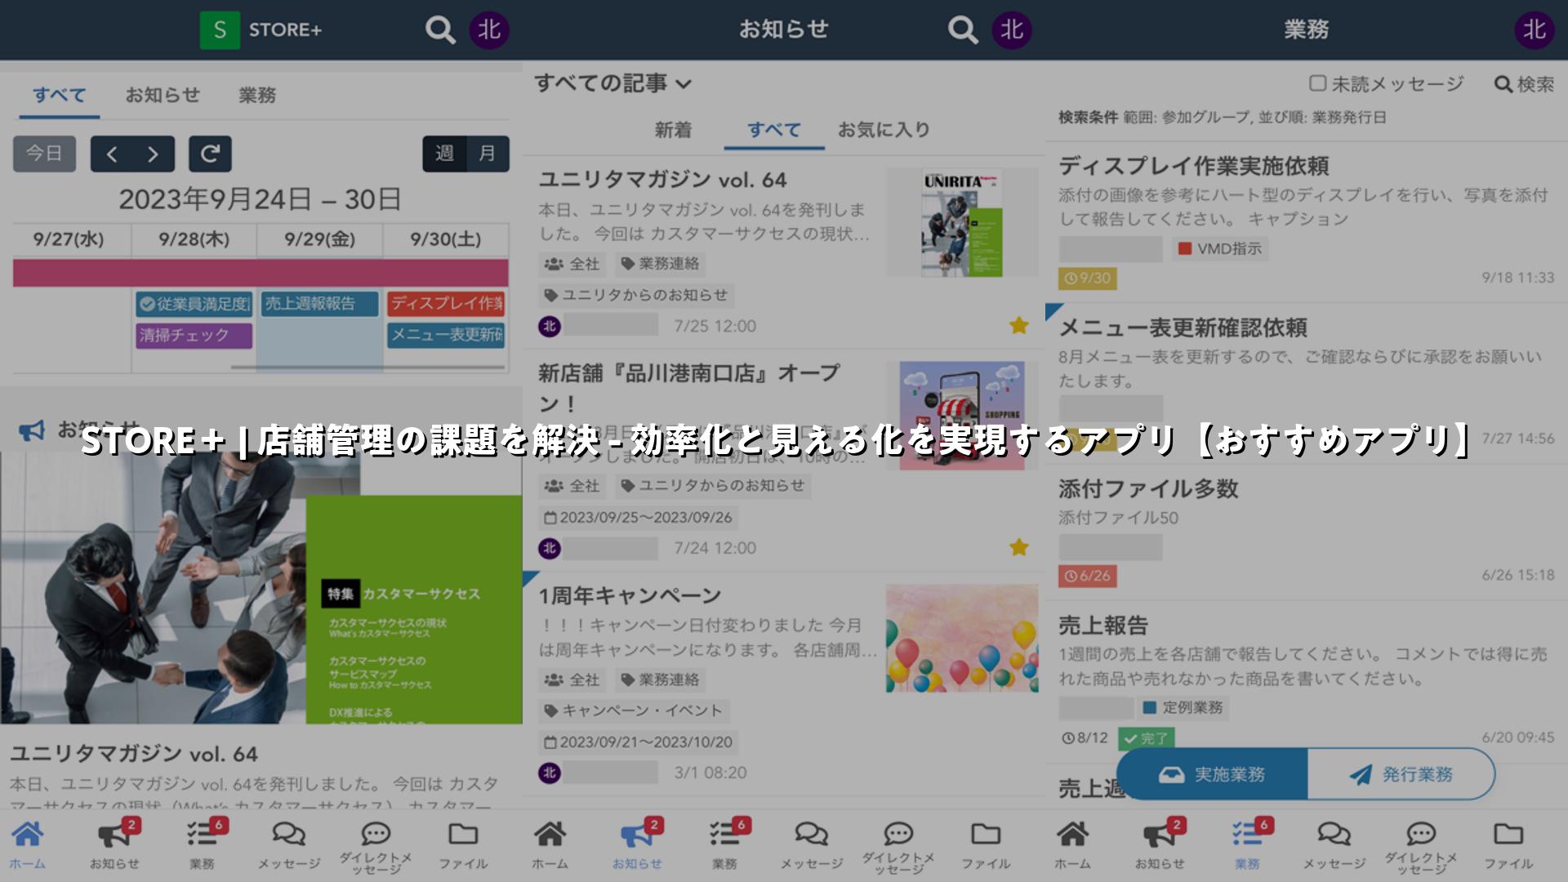Refresh the home calendar
The height and width of the screenshot is (882, 1568).
pyautogui.click(x=210, y=154)
